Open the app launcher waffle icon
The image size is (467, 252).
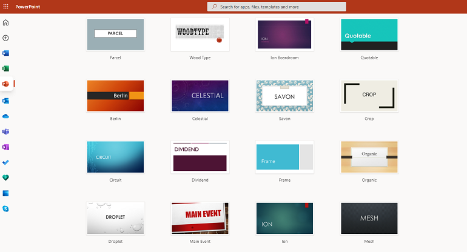click(x=5, y=6)
